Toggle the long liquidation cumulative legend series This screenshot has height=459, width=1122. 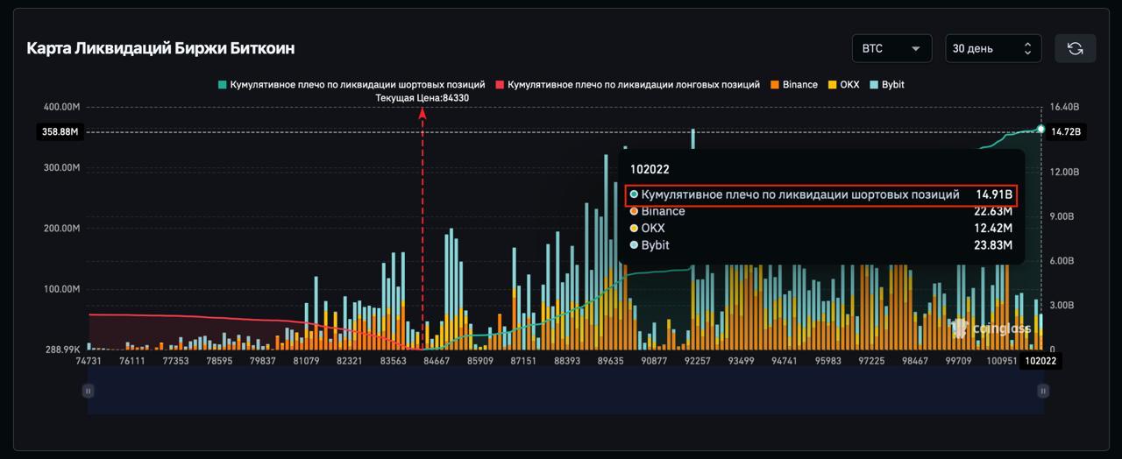[628, 85]
